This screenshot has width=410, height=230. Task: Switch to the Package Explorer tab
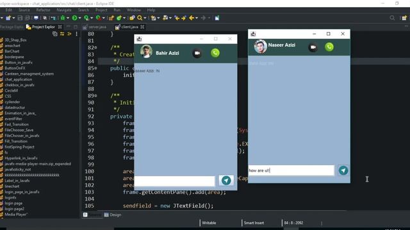(12, 27)
